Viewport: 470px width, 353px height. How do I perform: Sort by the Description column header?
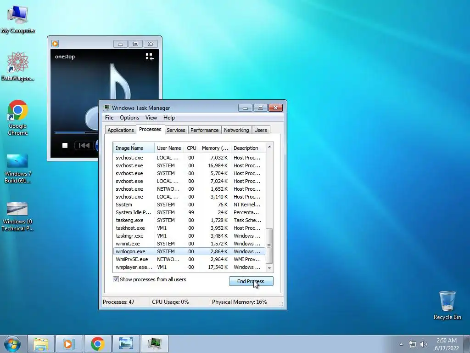point(248,148)
